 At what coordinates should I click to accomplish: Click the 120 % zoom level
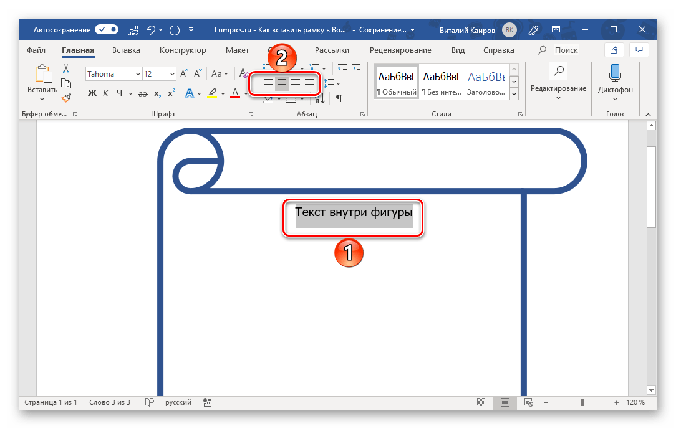635,402
